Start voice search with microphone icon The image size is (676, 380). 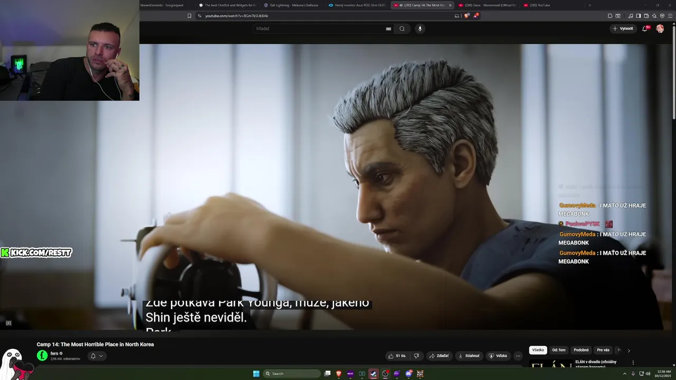(420, 28)
